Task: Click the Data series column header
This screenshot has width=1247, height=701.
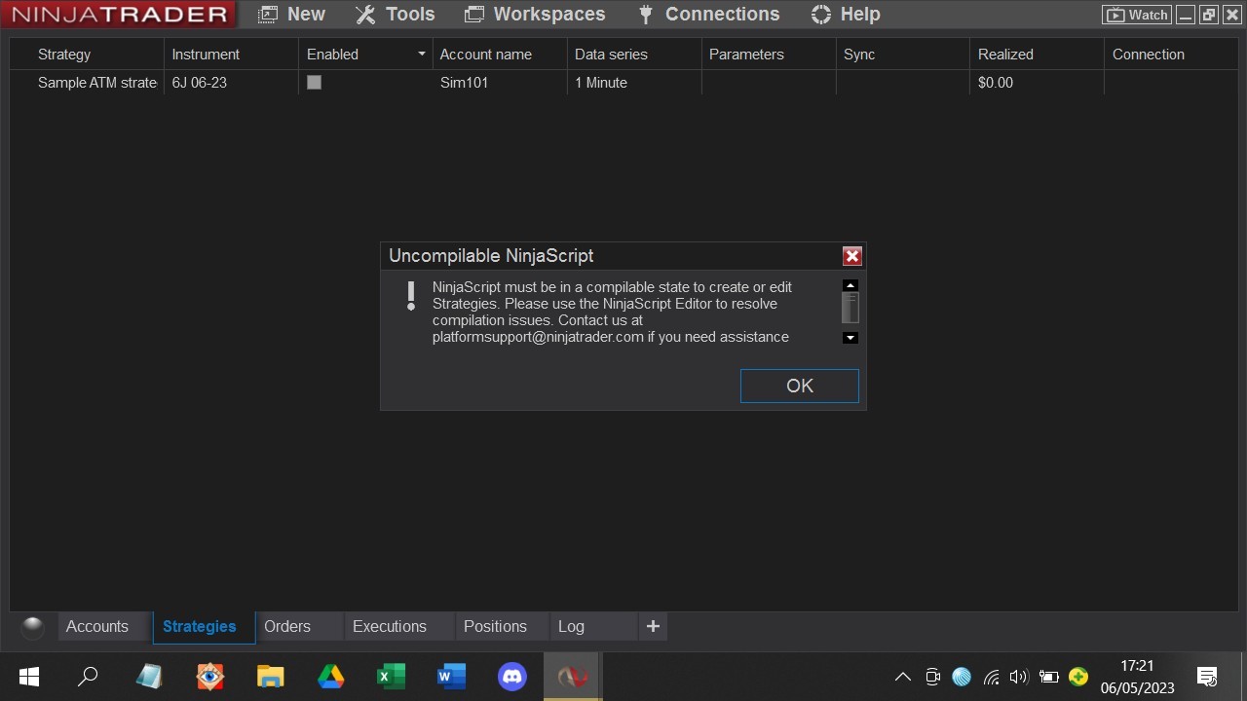Action: coord(611,55)
